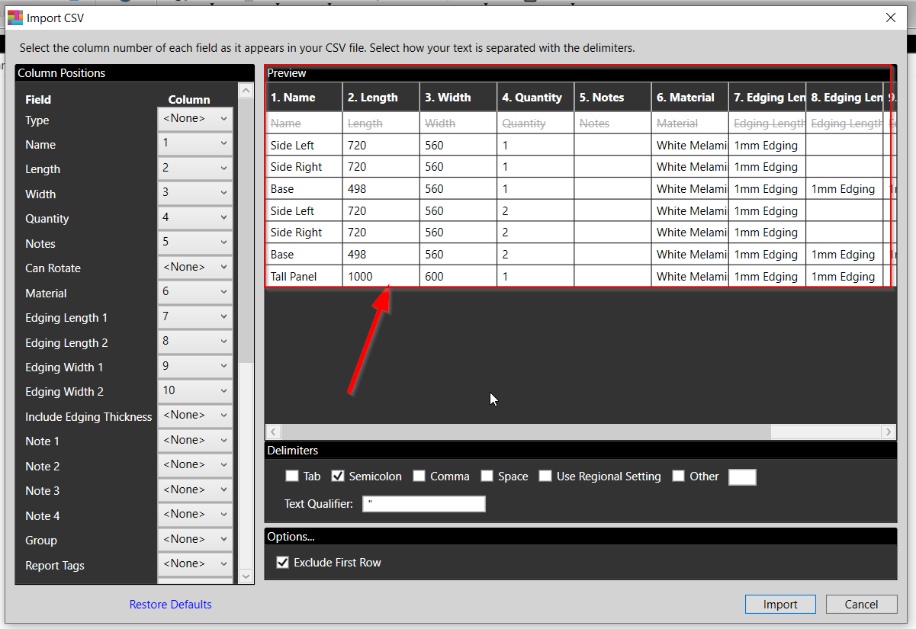Click the preview horizontal scrollbar right arrow

pos(889,432)
